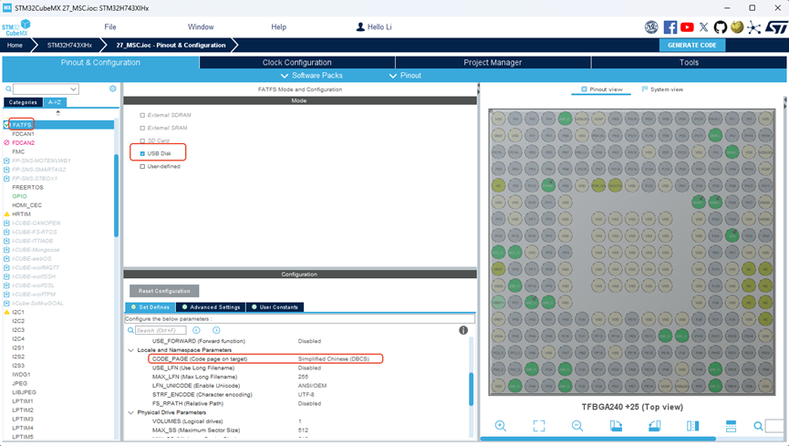Screen dimensions: 789x446
Task: Go to previous search result arrow
Action: pos(196,330)
